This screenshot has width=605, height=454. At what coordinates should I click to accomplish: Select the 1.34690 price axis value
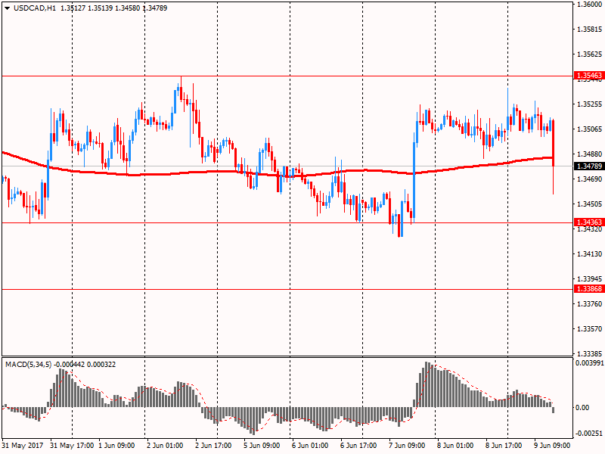(x=590, y=179)
